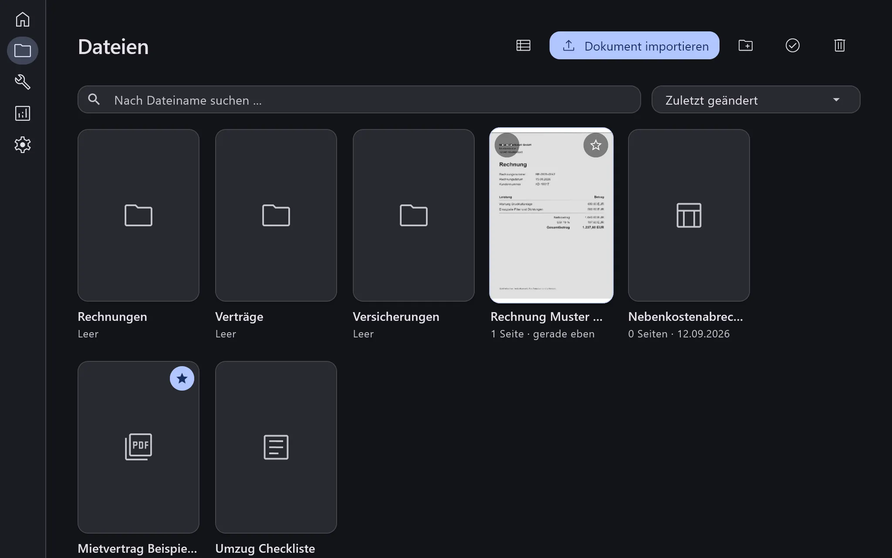Viewport: 892px width, 558px height.
Task: Open the statistics chart sidebar icon
Action: point(23,113)
